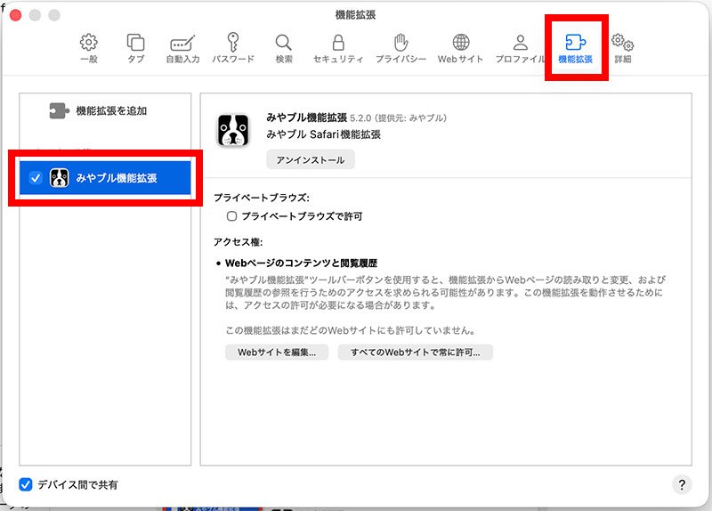Switch to Webサイト globe tab
Viewport: 712px width, 511px height.
tap(460, 48)
